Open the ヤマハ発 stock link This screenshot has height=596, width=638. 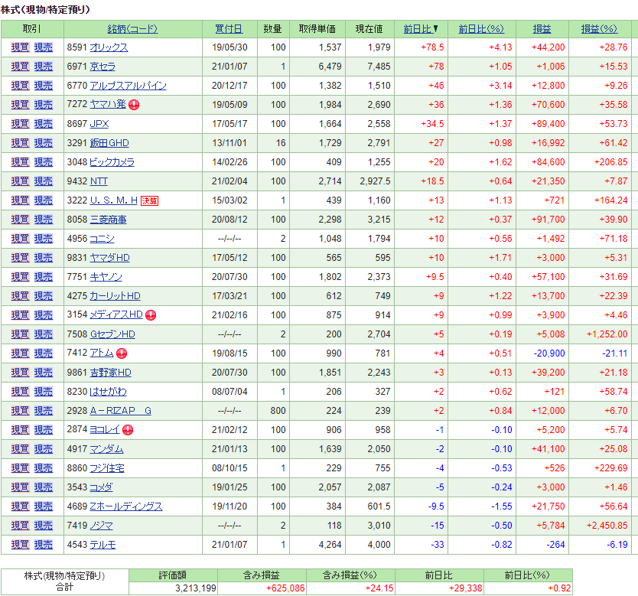point(108,104)
